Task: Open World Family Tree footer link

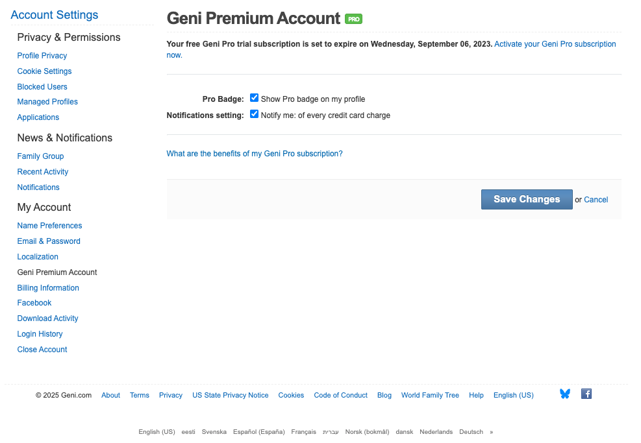Action: [x=430, y=395]
